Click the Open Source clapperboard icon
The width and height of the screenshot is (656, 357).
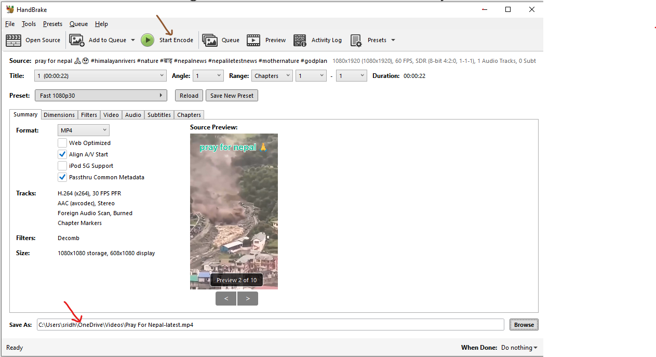coord(14,40)
